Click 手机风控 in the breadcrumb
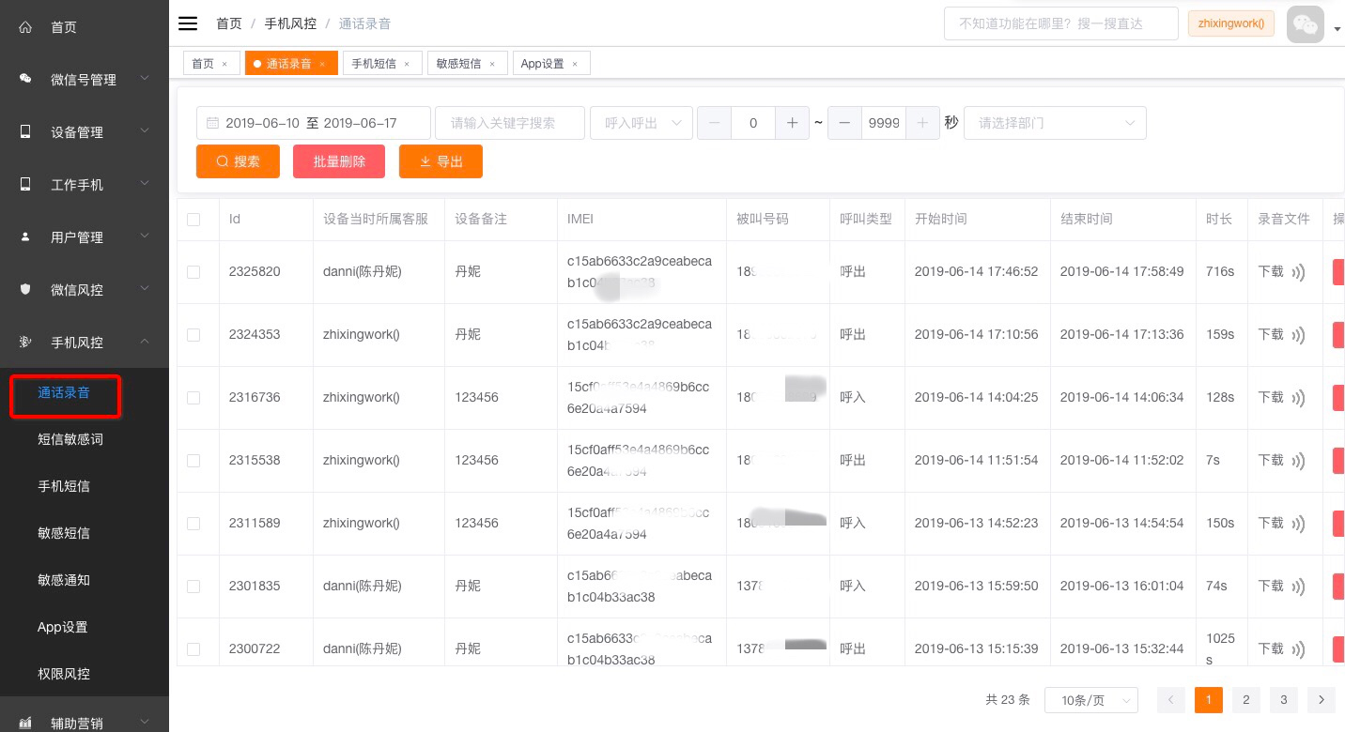The image size is (1345, 732). pyautogui.click(x=290, y=23)
